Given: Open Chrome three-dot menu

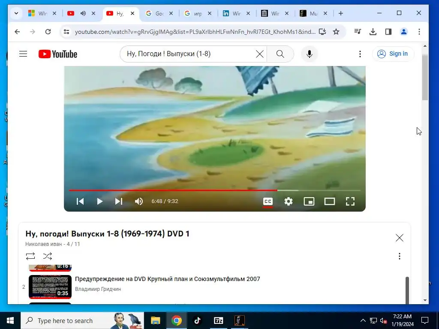Looking at the screenshot, I should pyautogui.click(x=419, y=32).
